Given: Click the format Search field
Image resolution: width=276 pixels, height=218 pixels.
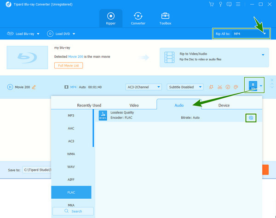Looking at the screenshot, I should pos(73,211).
